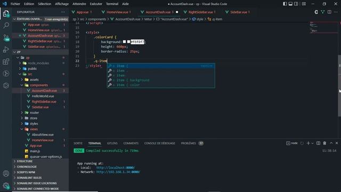Viewport: 341px width, 192px height.
Task: Open AboutView.vue in the file tree
Action: pyautogui.click(x=43, y=134)
